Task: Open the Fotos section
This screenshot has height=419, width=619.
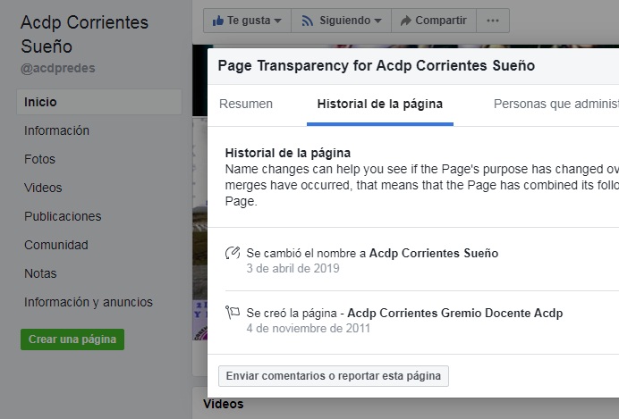Action: click(39, 159)
